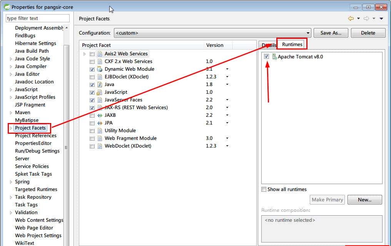Image resolution: width=391 pixels, height=246 pixels.
Task: Uncheck the JavaServer Faces facet checkbox
Action: [x=92, y=100]
